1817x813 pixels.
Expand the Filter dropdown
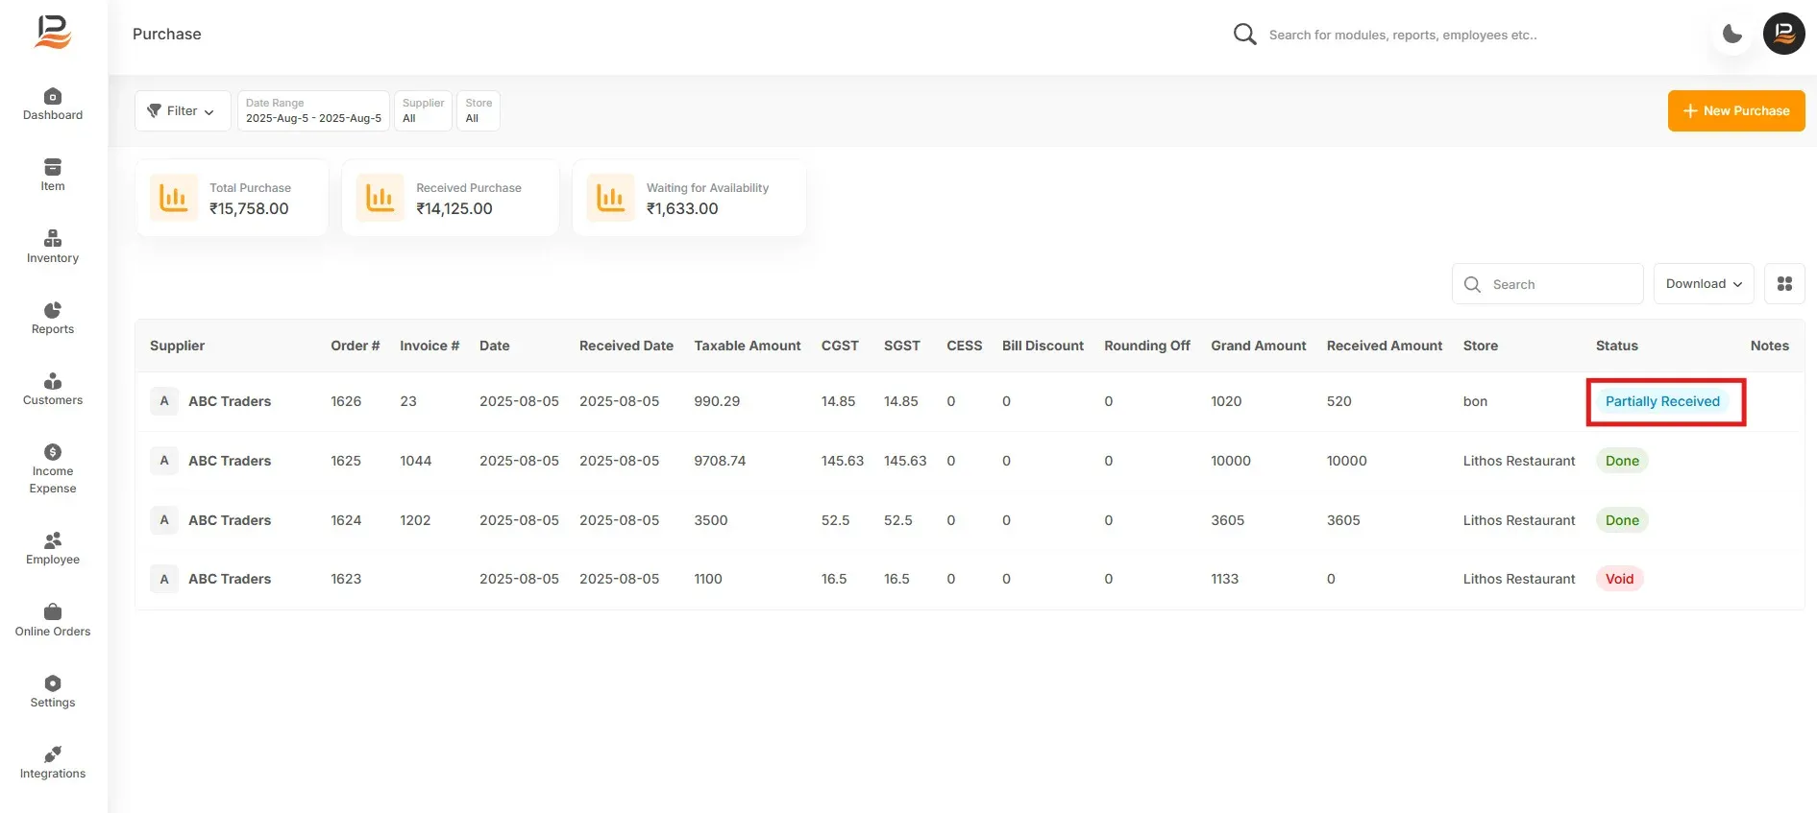183,111
